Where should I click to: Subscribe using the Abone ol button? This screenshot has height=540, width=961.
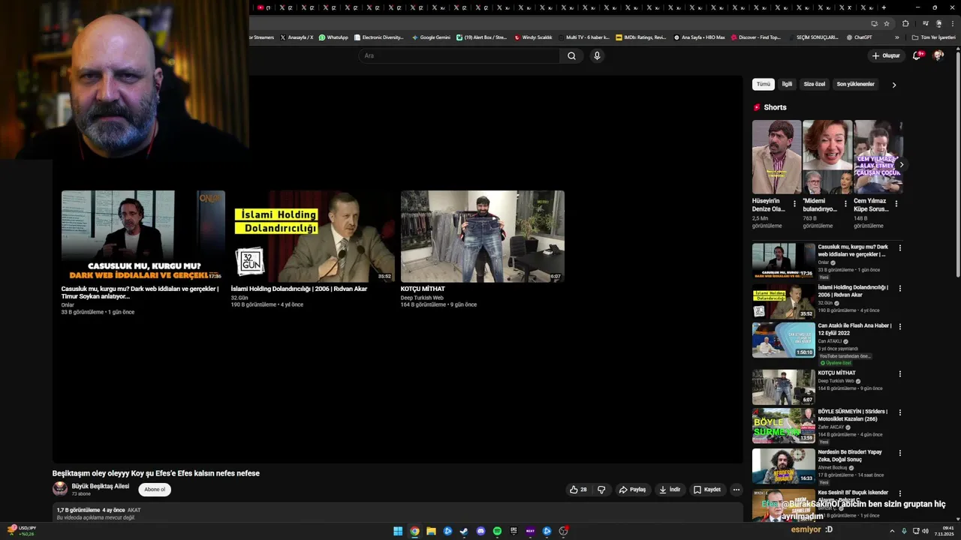click(x=155, y=490)
